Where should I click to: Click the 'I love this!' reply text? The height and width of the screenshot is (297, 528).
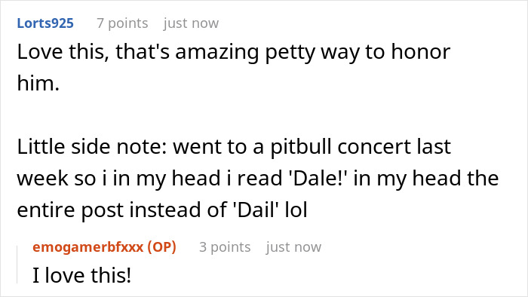click(81, 275)
